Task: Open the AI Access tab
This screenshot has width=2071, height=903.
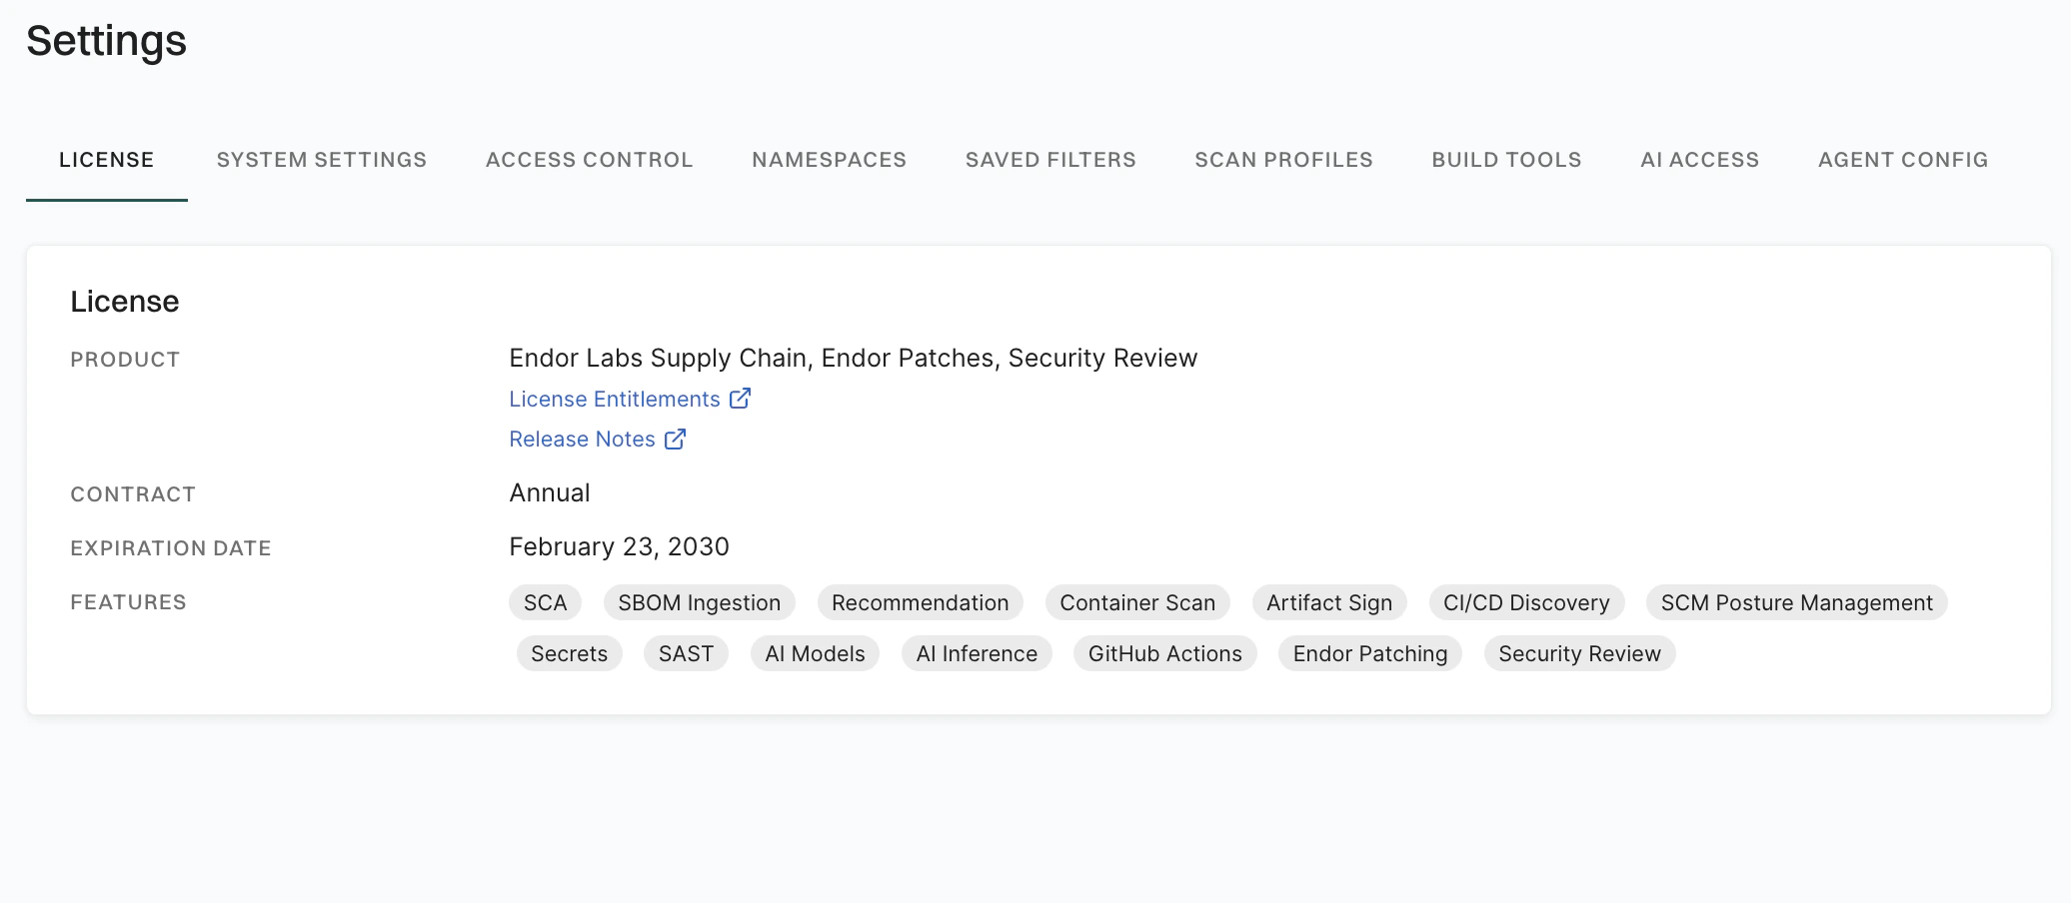Action: (x=1700, y=160)
